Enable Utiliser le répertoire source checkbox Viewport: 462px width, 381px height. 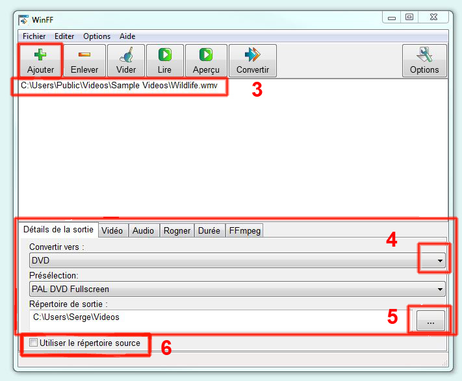(x=34, y=343)
